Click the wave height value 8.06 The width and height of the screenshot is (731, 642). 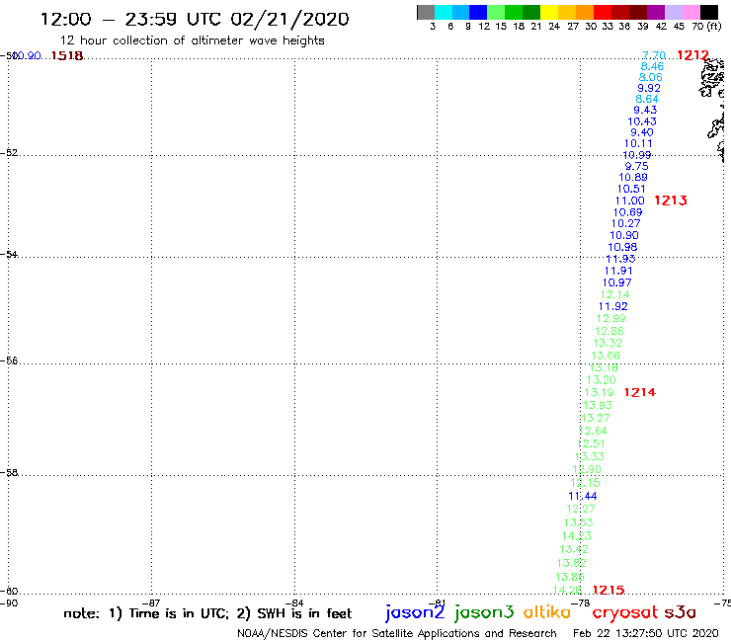650,77
